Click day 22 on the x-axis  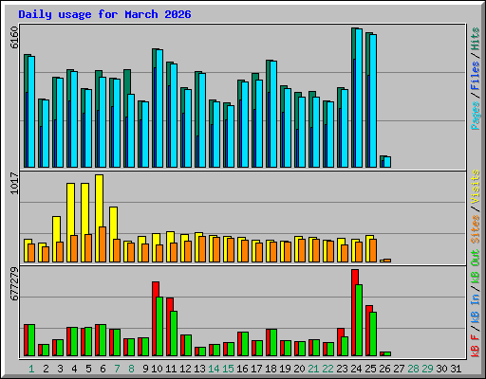[327, 369]
